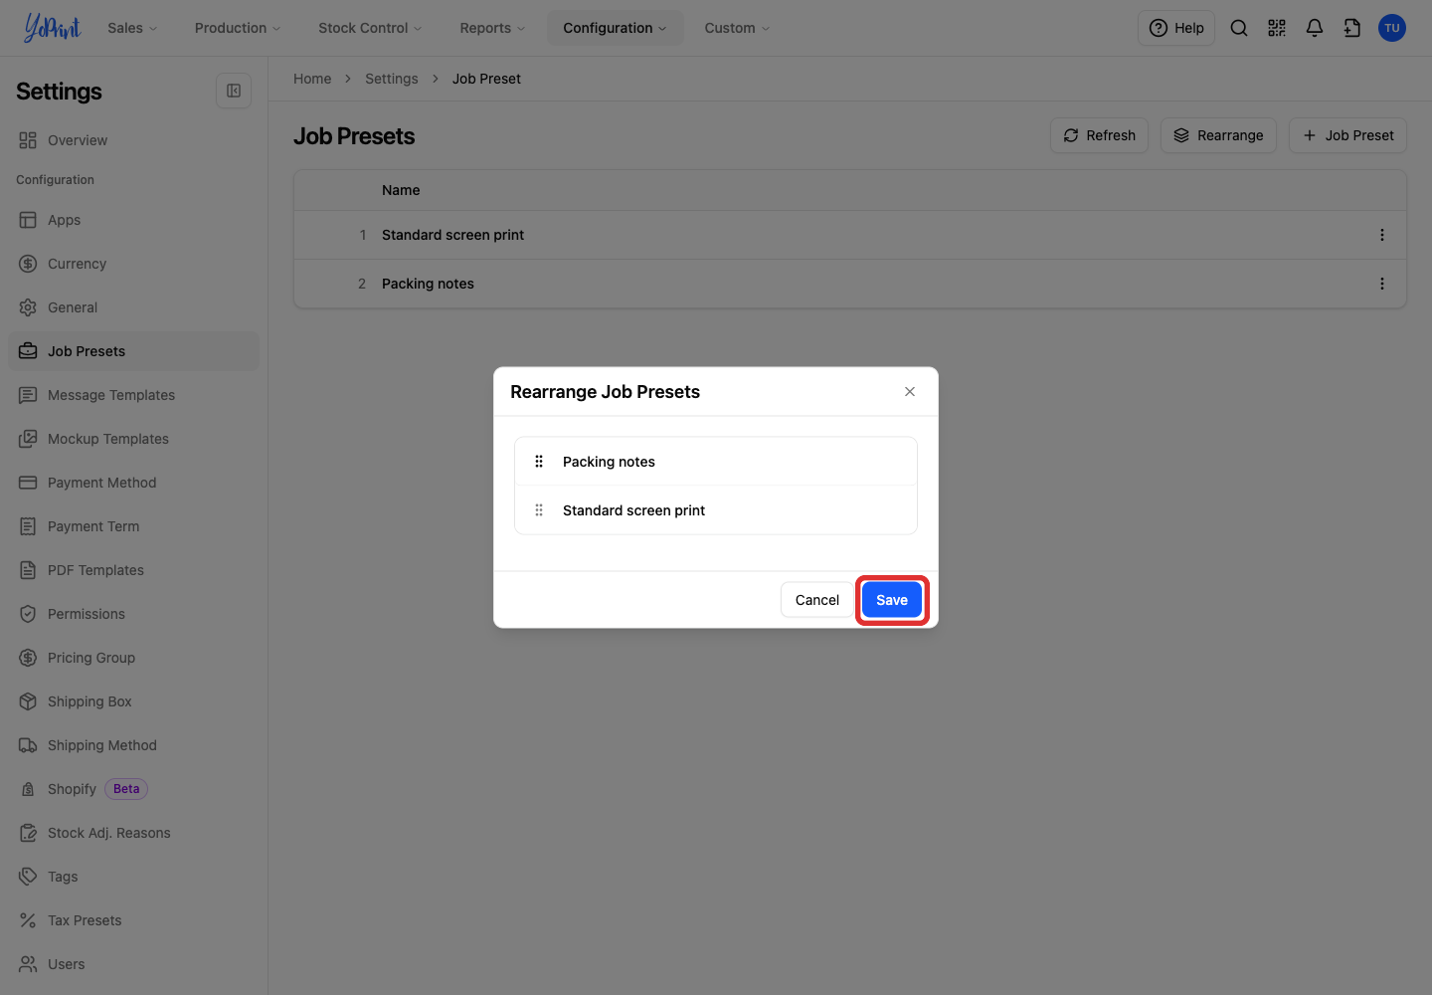Viewport: 1432px width, 995px height.
Task: Open row actions for Packing notes row
Action: (1382, 284)
